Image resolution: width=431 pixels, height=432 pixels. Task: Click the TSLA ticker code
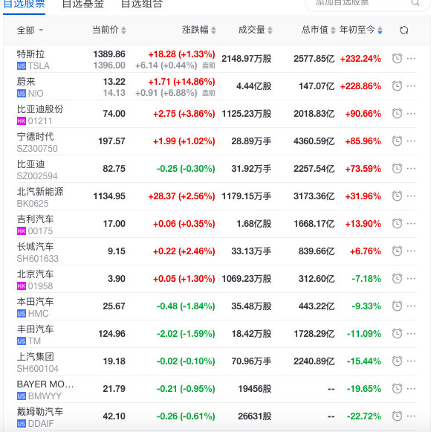point(39,66)
